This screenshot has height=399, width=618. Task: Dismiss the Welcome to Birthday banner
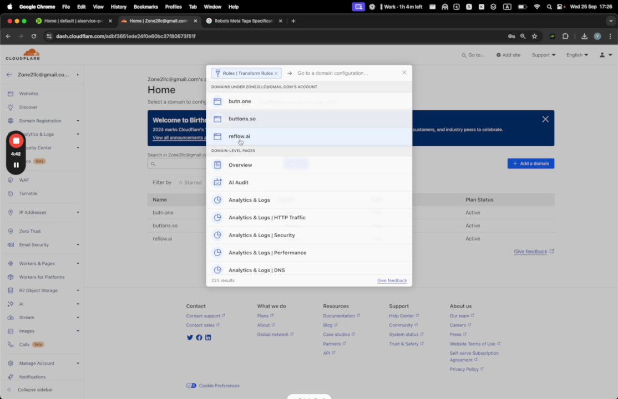(x=545, y=119)
